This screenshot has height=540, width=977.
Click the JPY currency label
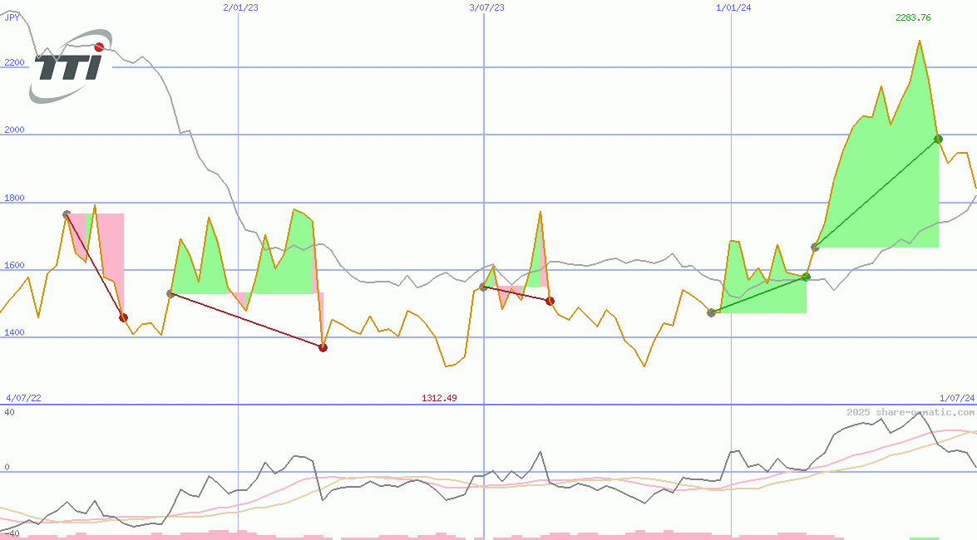(x=12, y=17)
